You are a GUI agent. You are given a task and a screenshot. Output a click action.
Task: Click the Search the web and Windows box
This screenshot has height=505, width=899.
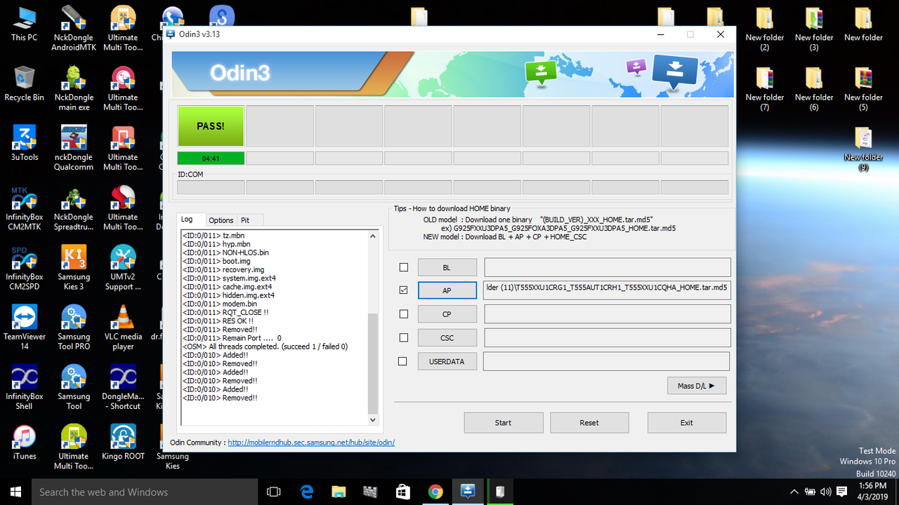(x=145, y=492)
